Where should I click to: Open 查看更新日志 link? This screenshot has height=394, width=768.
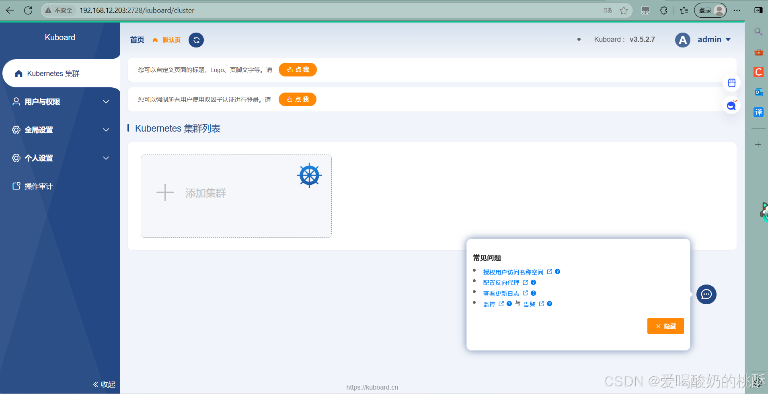[x=501, y=293]
